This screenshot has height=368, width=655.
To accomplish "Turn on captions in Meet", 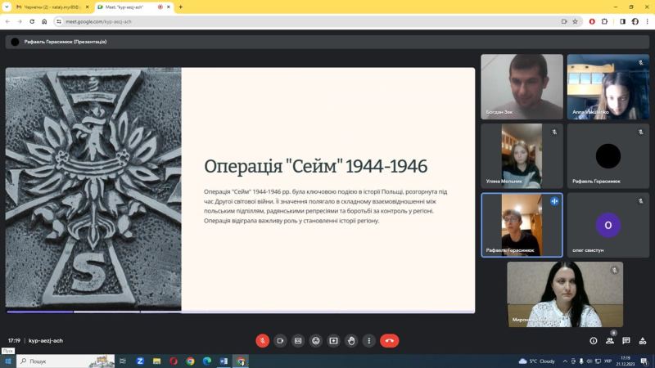I will [298, 340].
